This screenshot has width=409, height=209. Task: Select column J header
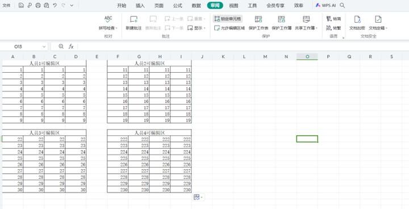pyautogui.click(x=202, y=57)
